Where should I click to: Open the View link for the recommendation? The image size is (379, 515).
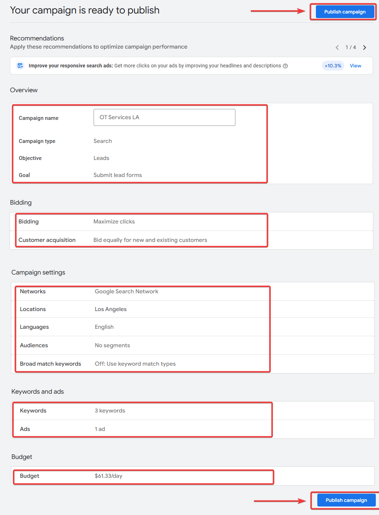pos(355,66)
